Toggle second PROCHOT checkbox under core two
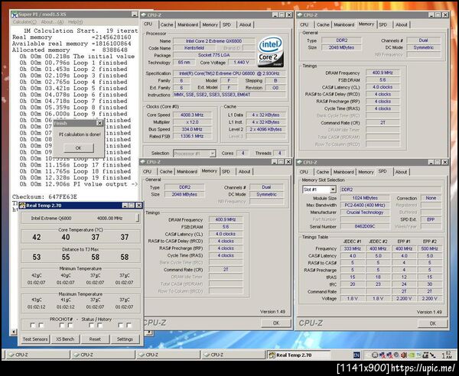The width and height of the screenshot is (459, 376). click(x=70, y=325)
